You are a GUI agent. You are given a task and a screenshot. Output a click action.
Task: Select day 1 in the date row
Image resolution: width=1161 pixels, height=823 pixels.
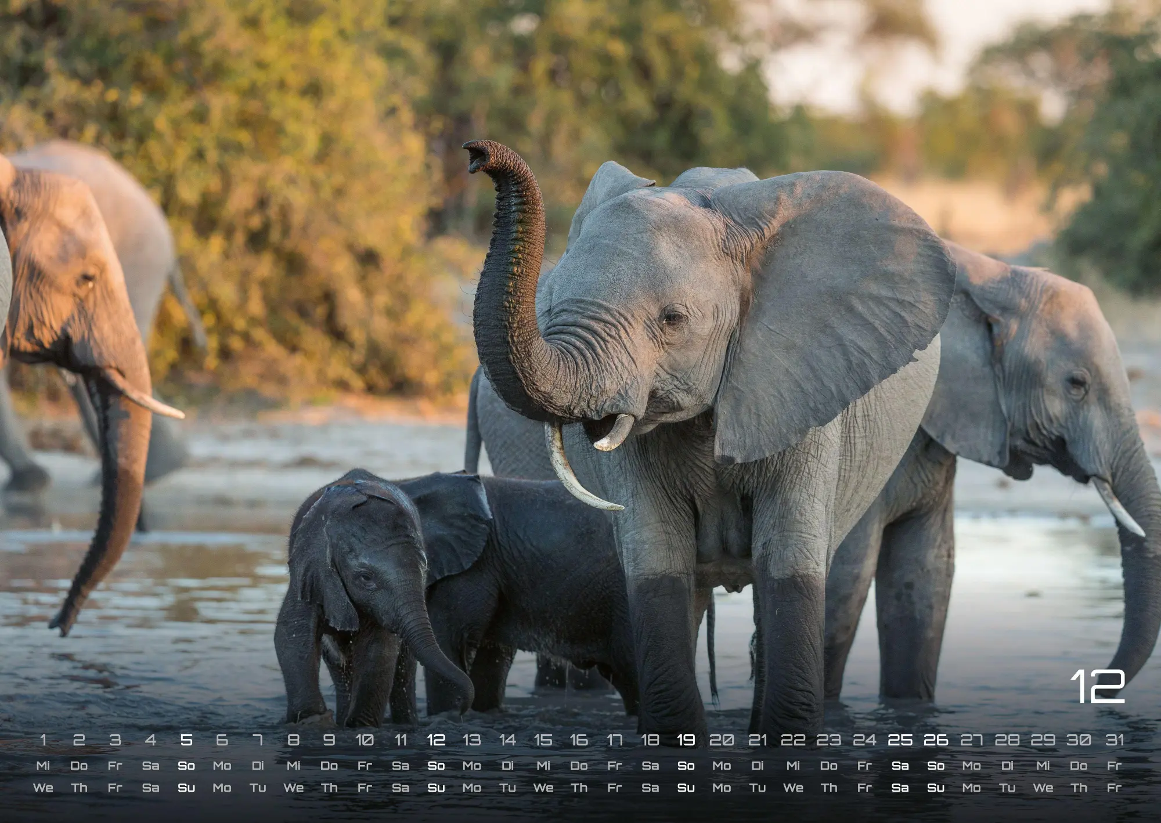point(43,740)
